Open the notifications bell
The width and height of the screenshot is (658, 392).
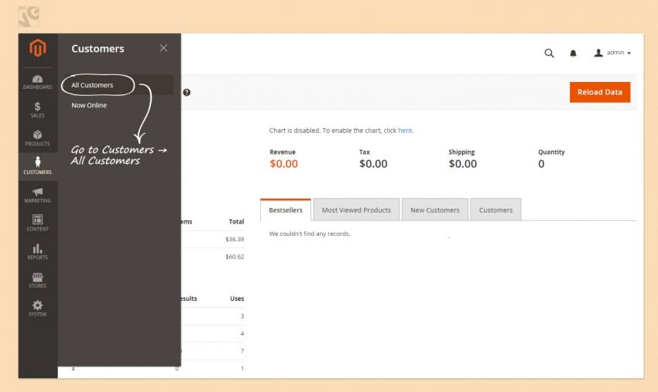[x=573, y=53]
